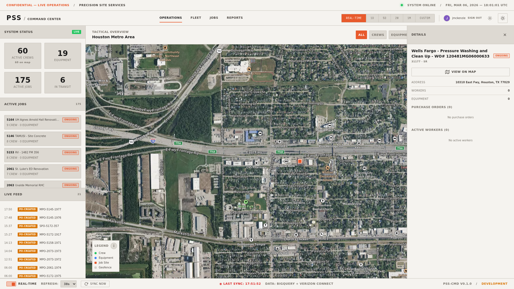Select the Crews filter toggle
The width and height of the screenshot is (514, 289).
(377, 35)
